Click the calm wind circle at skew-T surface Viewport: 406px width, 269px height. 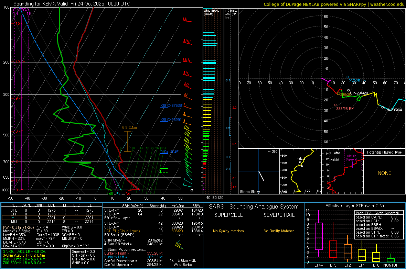pos(192,190)
